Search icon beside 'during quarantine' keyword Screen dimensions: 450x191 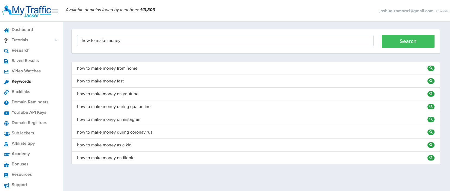click(x=431, y=107)
